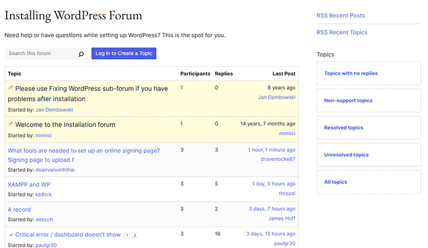Click the search magnifier icon
The image size is (428, 248).
click(81, 54)
